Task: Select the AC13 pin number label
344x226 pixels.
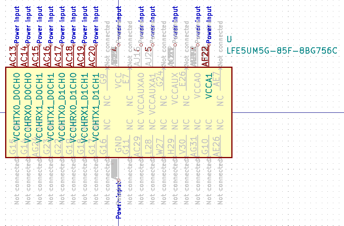Action: [13, 56]
